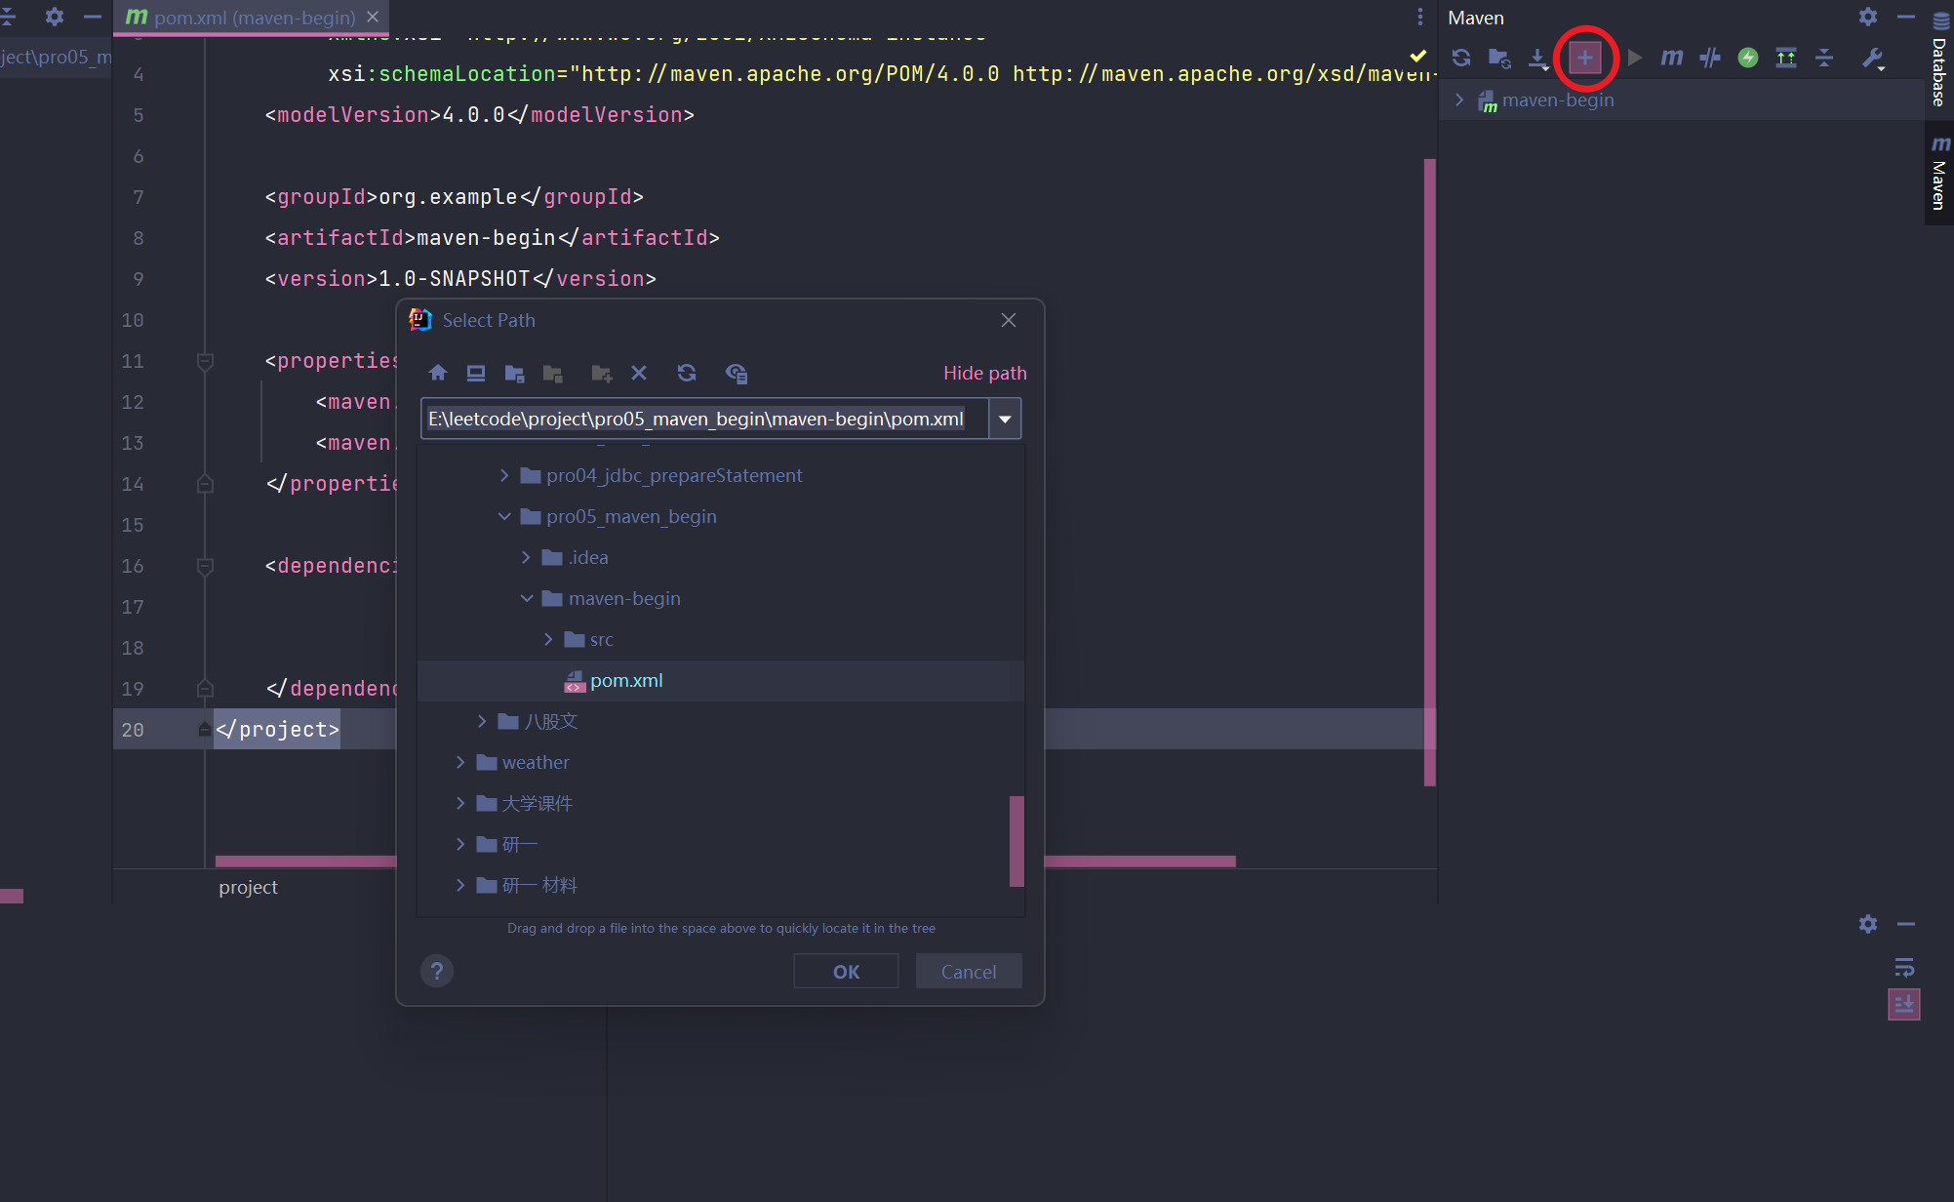This screenshot has height=1202, width=1954.
Task: Expand 大学课件 folder
Action: (459, 803)
